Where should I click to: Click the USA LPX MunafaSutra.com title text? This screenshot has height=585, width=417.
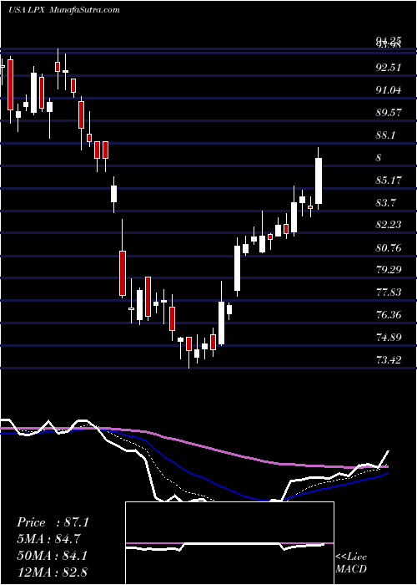point(63,10)
